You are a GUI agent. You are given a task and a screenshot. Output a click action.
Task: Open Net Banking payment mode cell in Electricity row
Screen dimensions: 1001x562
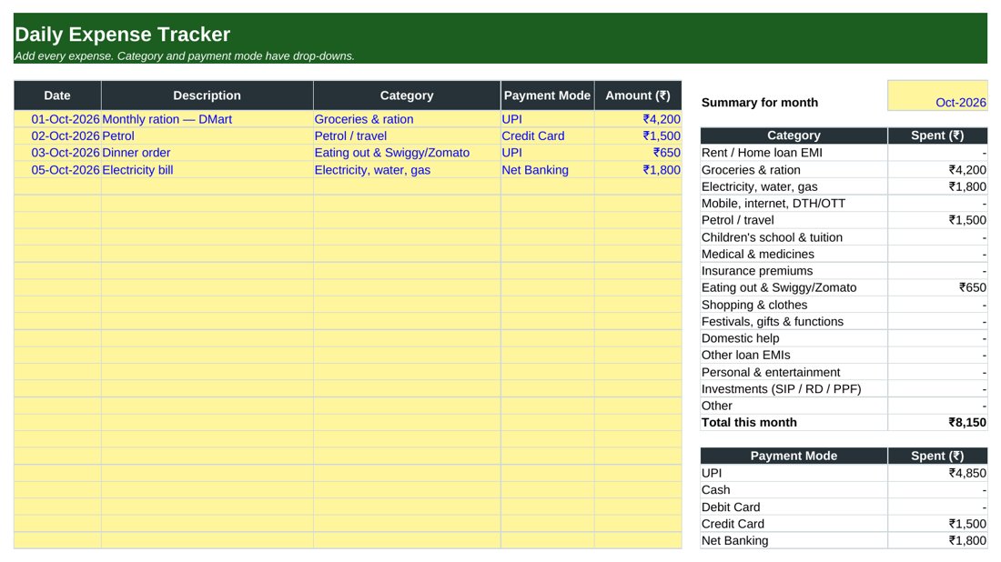click(x=547, y=170)
